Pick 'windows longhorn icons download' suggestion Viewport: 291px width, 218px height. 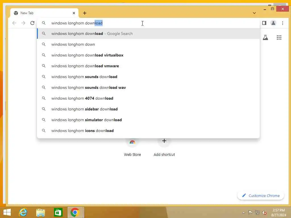click(x=148, y=130)
